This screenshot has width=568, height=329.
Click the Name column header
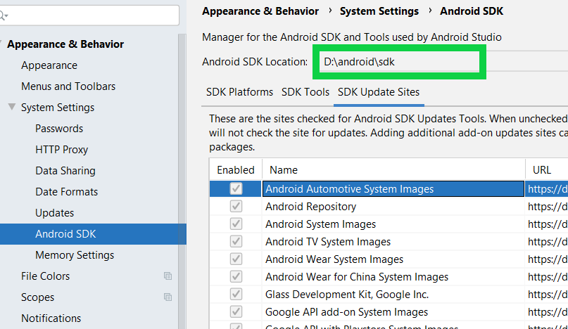284,169
